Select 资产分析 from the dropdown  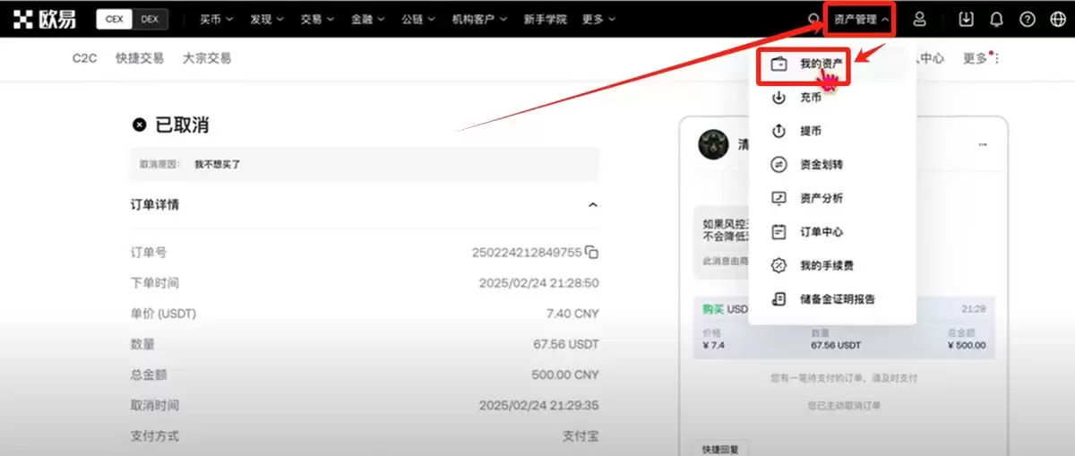point(831,198)
